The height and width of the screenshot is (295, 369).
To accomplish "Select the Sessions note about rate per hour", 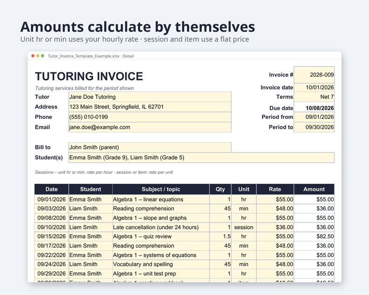I will point(104,172).
